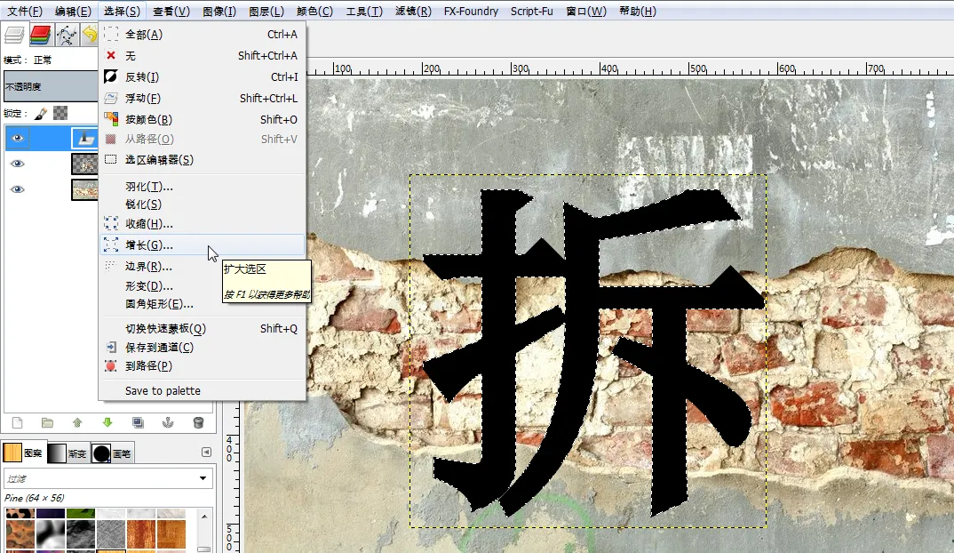Select the gray herringbone pattern swatch
This screenshot has height=553, width=954.
pos(111,534)
